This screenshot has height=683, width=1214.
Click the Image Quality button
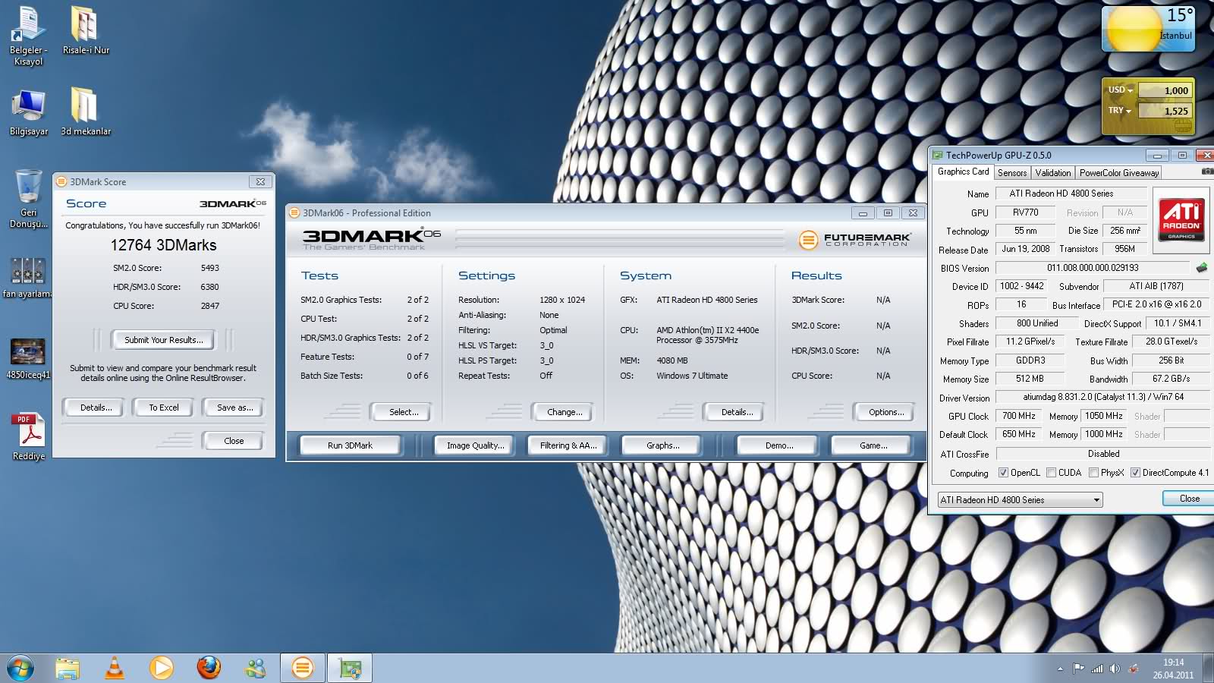pos(475,445)
